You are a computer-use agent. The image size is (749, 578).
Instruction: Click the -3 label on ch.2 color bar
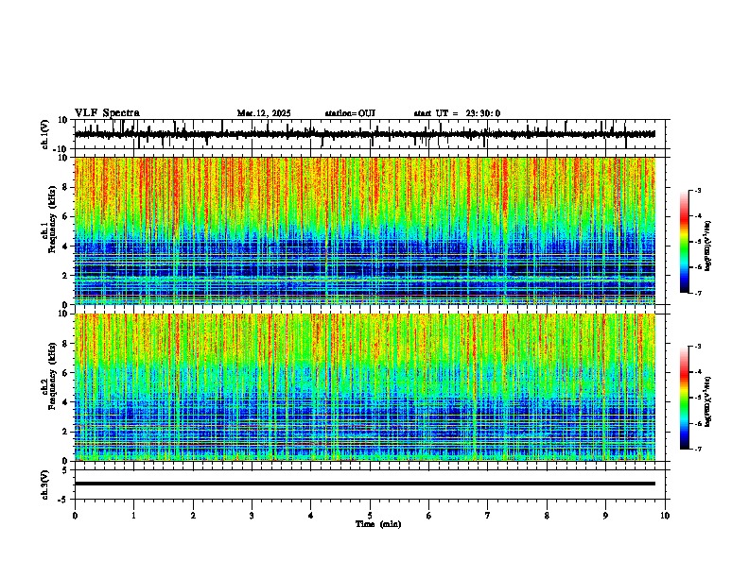click(698, 347)
